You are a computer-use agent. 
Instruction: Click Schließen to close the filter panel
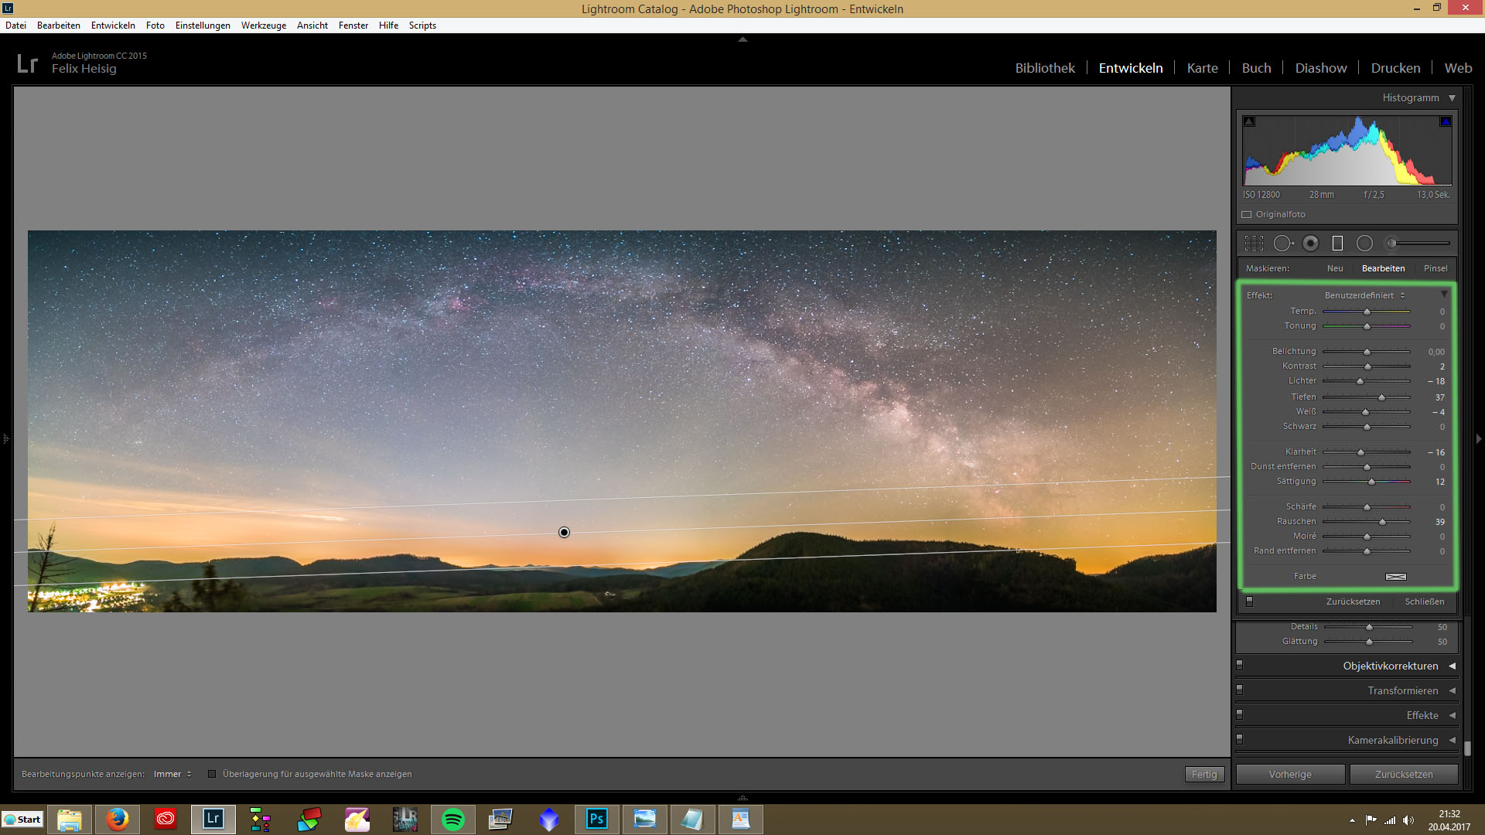tap(1425, 602)
